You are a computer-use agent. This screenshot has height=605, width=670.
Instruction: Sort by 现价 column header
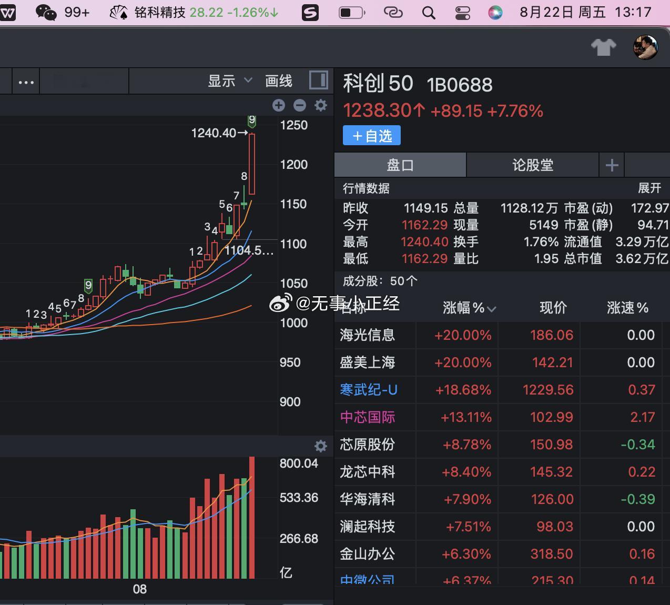pos(553,308)
